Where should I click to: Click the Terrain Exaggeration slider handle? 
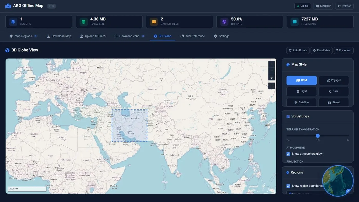coord(318,136)
